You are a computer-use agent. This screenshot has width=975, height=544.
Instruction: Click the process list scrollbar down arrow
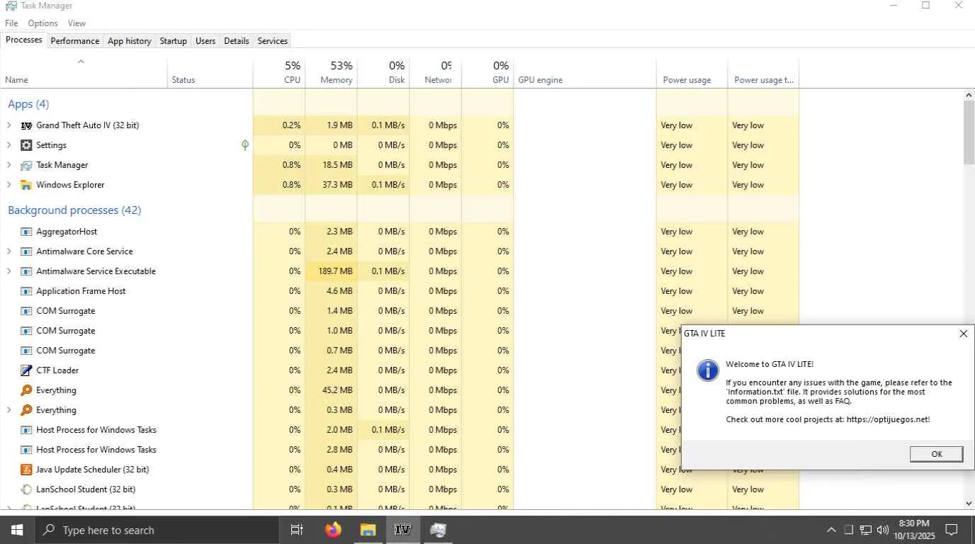[969, 504]
